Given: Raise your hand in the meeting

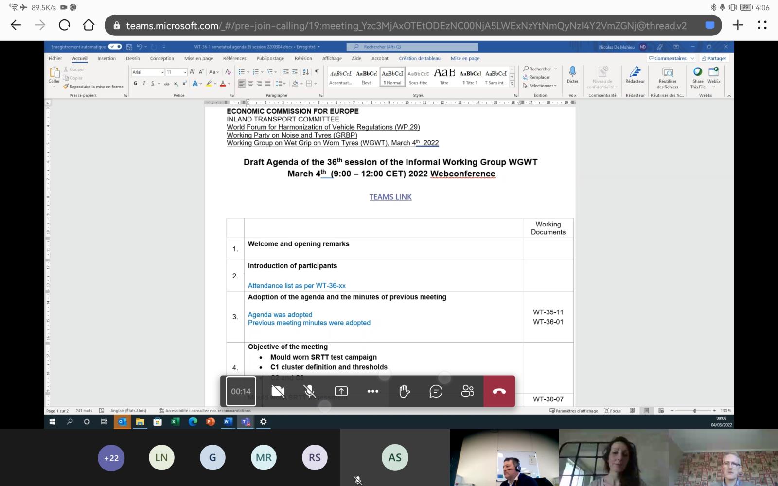Looking at the screenshot, I should 405,391.
